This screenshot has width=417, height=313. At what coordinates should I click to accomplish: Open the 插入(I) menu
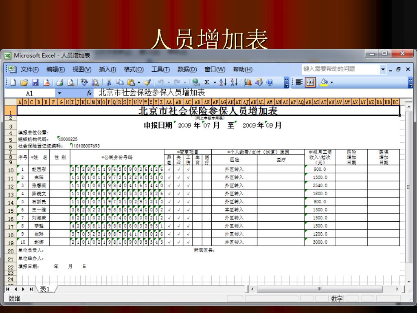(x=108, y=69)
